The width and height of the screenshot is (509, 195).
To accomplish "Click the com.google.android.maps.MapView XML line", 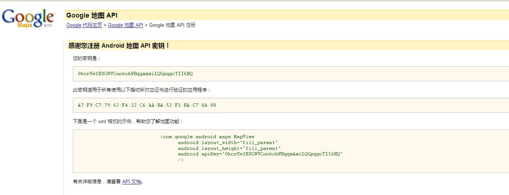I will (207, 137).
